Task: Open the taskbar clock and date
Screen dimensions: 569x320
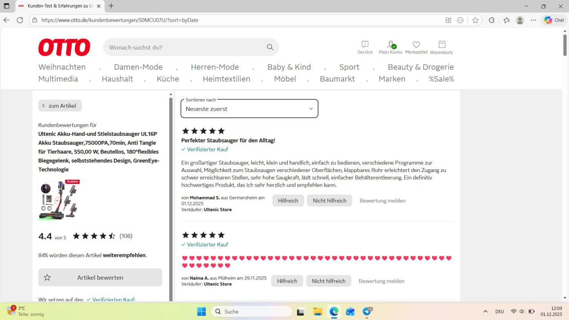Action: pos(551,311)
